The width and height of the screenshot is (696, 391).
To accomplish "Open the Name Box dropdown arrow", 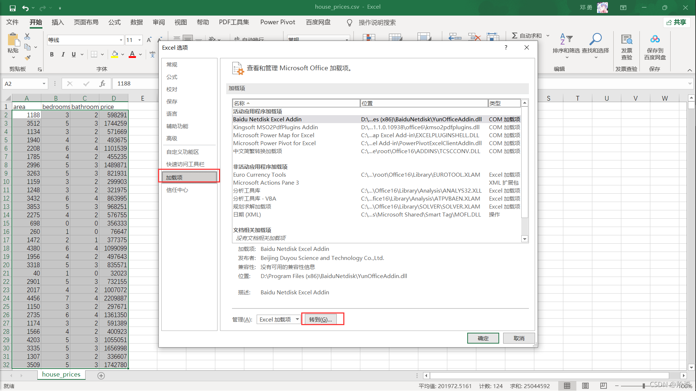I will (x=44, y=84).
